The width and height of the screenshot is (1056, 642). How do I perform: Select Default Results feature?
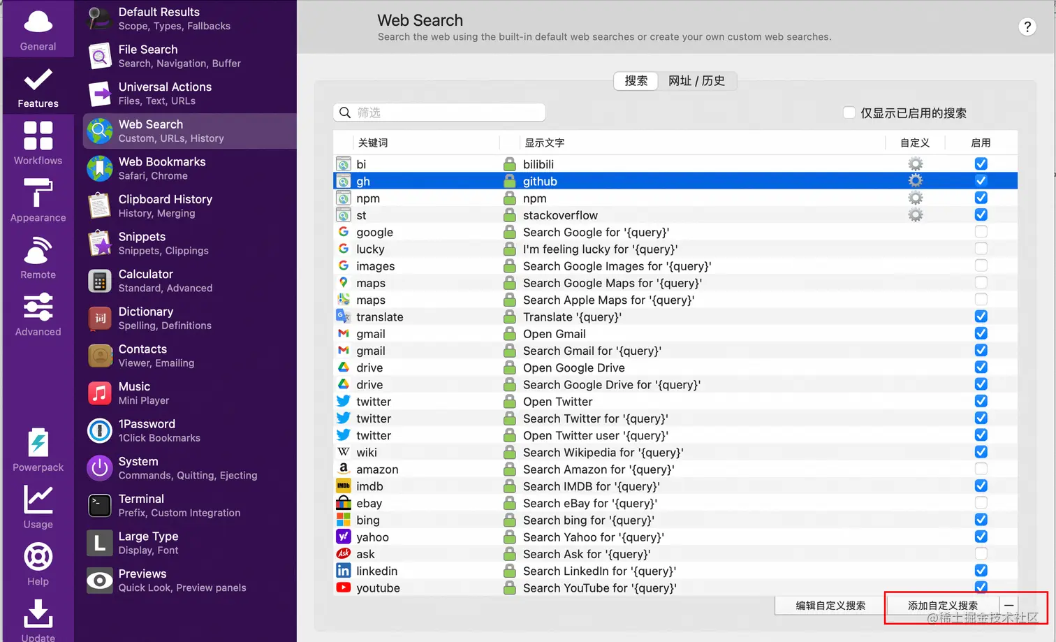coord(190,19)
